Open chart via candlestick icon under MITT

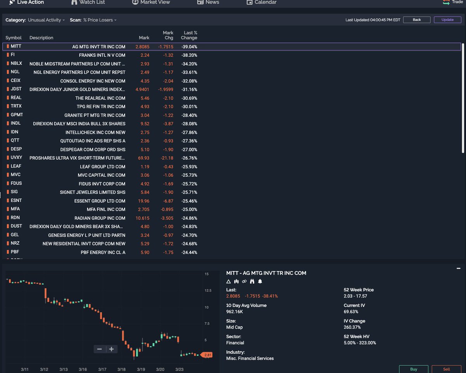pyautogui.click(x=236, y=281)
